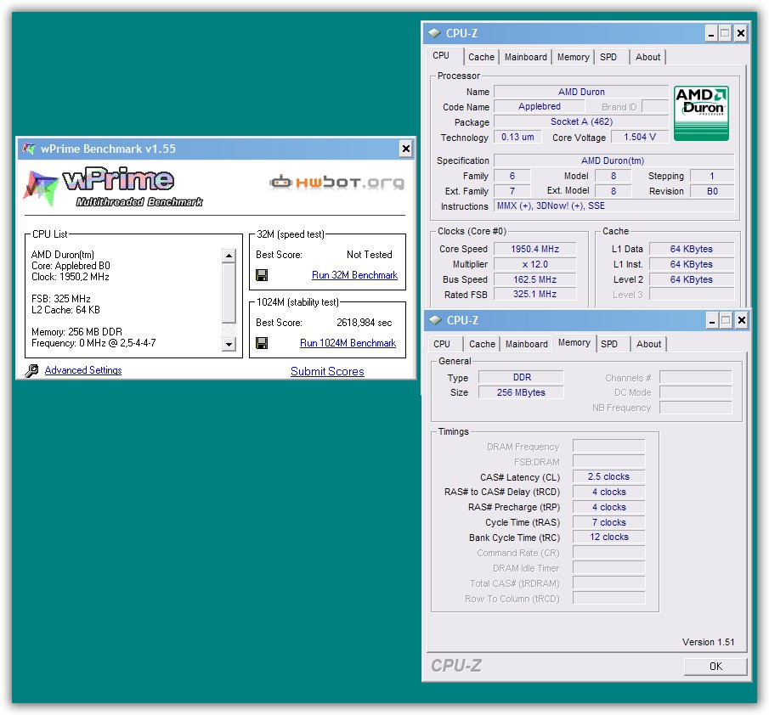Click CPU List scrollbar up arrow
Viewport: 769px width, 715px height.
229,256
